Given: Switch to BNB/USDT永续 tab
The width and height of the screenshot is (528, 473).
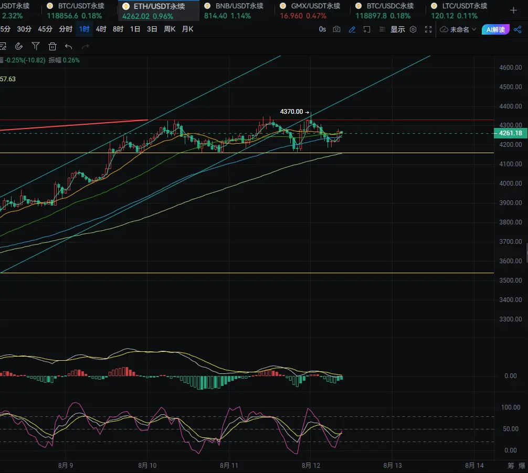Looking at the screenshot, I should pyautogui.click(x=237, y=11).
